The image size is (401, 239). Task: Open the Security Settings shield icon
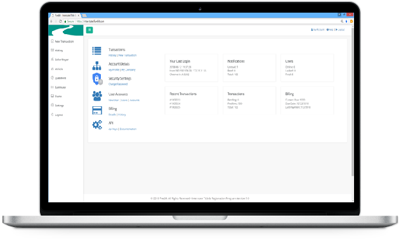[97, 79]
